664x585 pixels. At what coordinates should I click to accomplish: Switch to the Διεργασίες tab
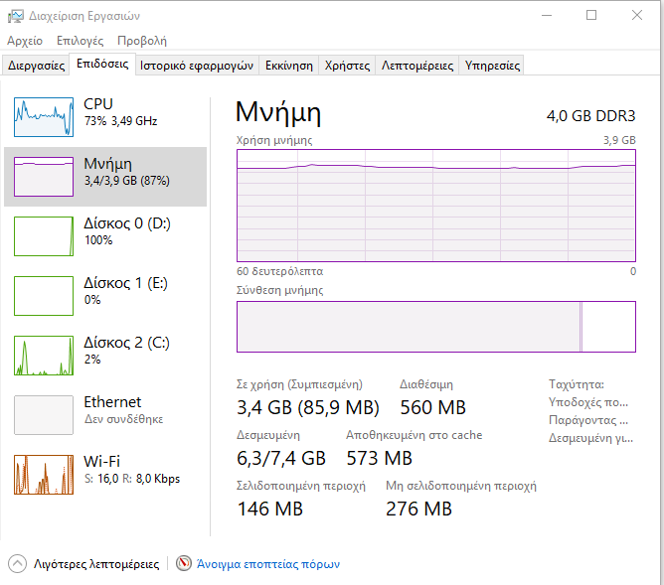pos(36,66)
